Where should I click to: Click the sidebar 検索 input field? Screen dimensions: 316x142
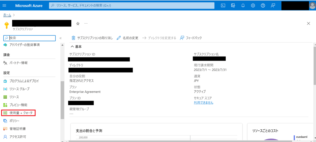(29, 38)
